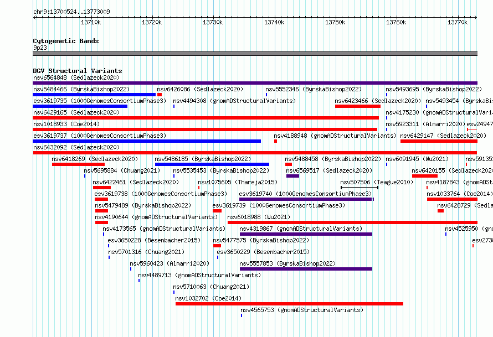The height and width of the screenshot is (337, 493).
Task: Open the nsv5493695 (ByrskaBishop2022) label
Action: 434,89
